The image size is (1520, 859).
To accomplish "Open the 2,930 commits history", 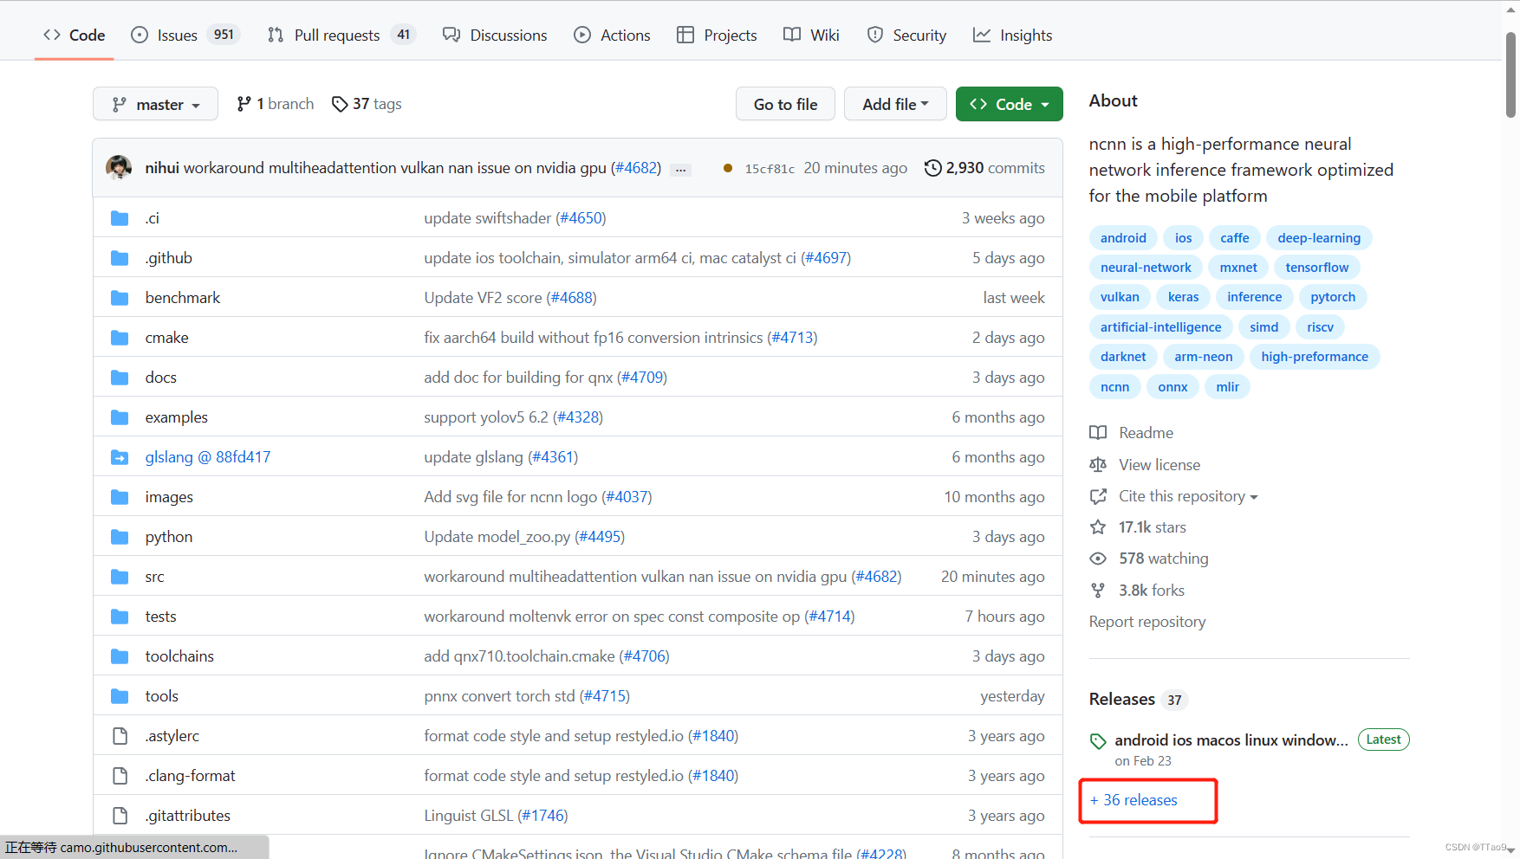I will 984,168.
